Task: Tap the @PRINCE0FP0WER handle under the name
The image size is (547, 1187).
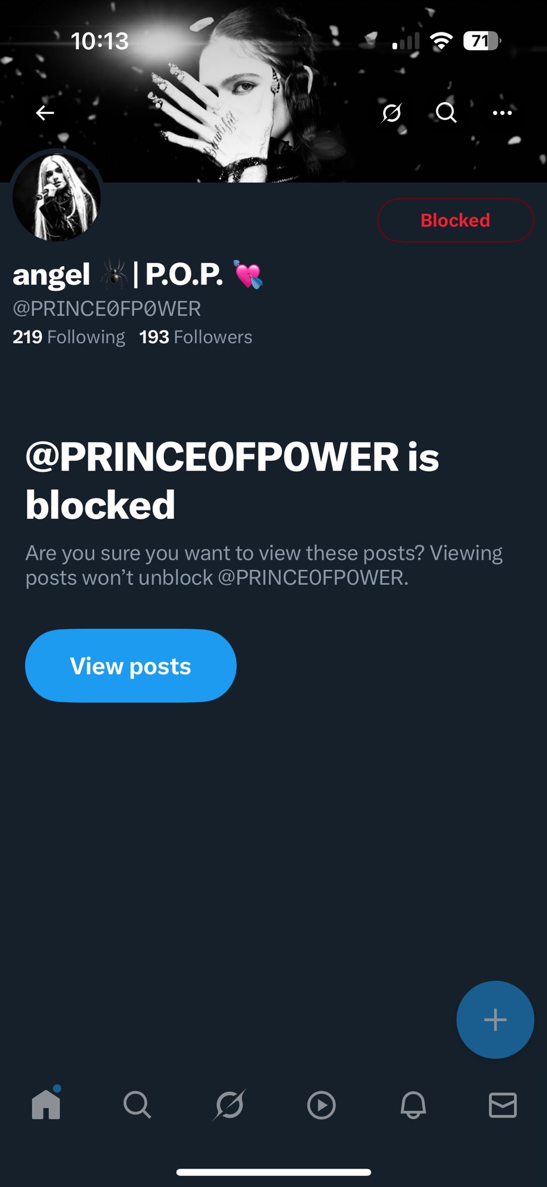Action: (x=107, y=308)
